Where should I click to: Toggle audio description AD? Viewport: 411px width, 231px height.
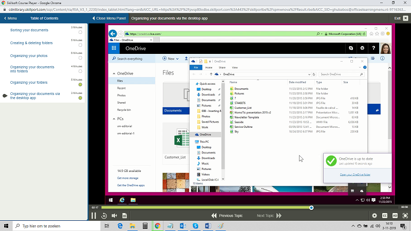coord(395,216)
